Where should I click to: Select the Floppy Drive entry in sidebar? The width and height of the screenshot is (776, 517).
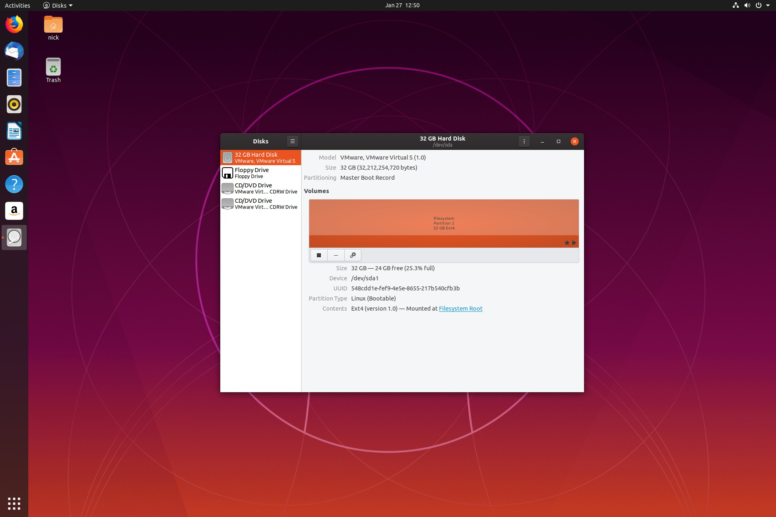[x=260, y=172]
